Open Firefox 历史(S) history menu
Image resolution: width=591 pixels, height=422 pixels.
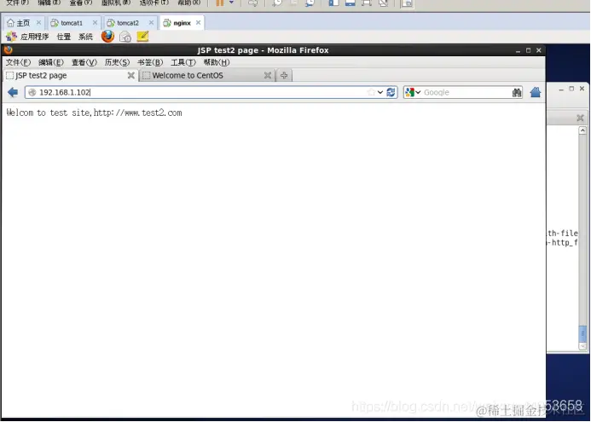pyautogui.click(x=117, y=62)
